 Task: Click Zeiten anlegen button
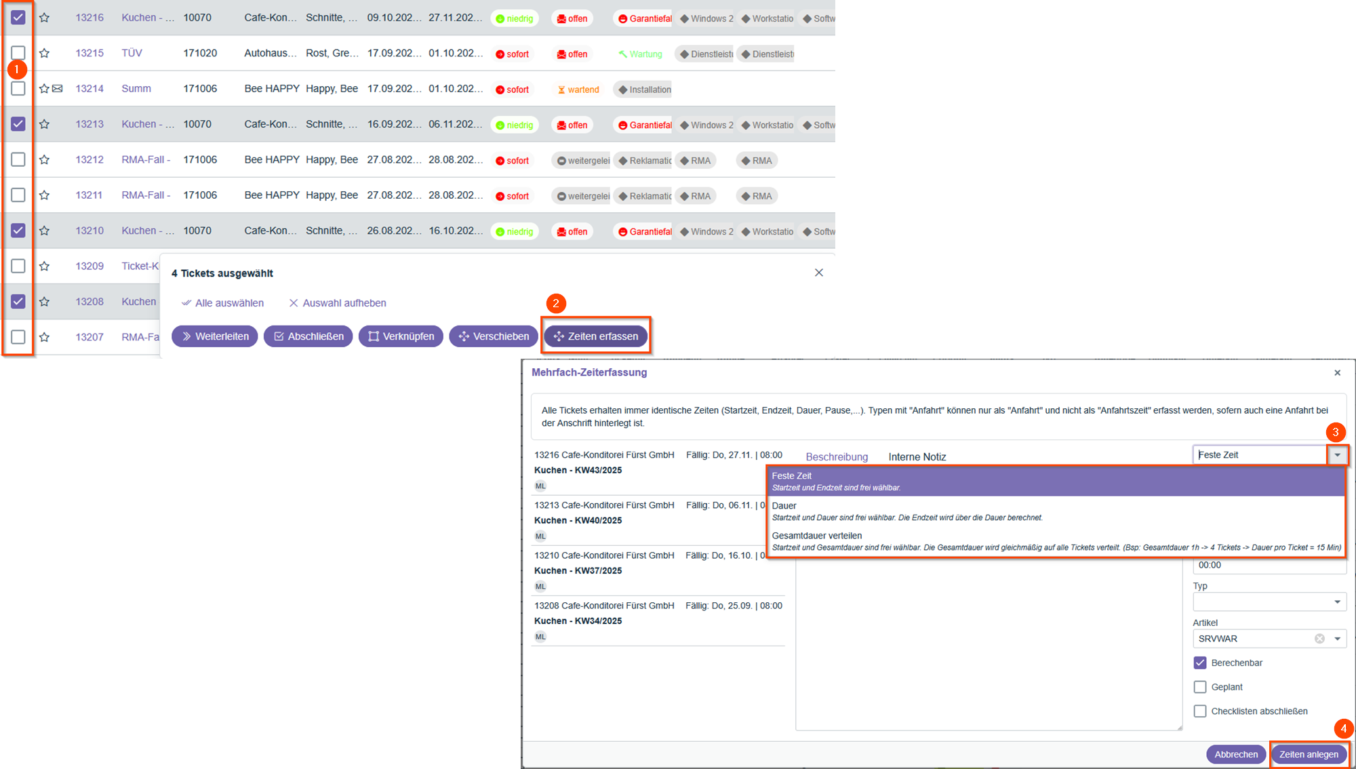pyautogui.click(x=1309, y=755)
